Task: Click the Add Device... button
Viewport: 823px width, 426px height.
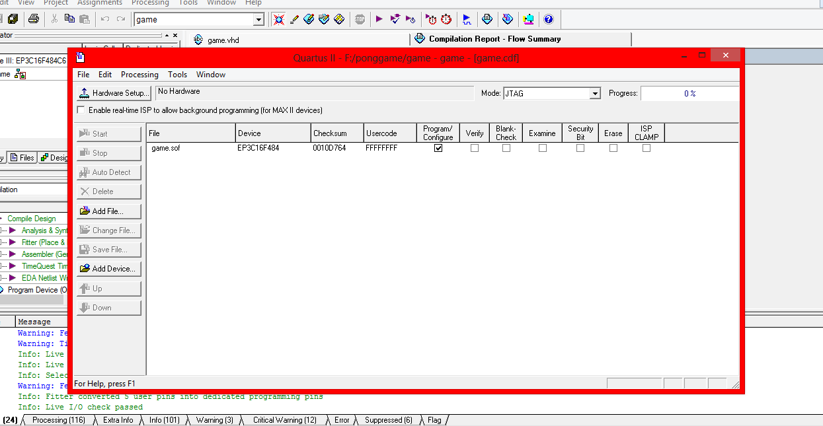Action: [109, 269]
